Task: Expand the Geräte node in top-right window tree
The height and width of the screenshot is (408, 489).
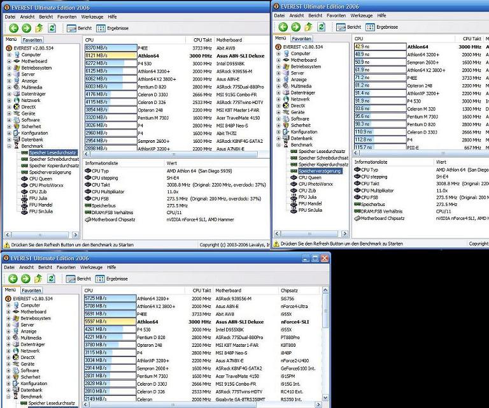Action: [x=278, y=112]
